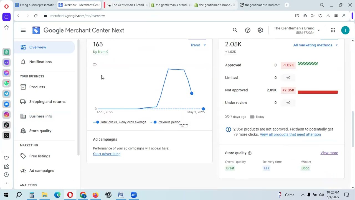Click the View more store quality link
Image resolution: width=355 pixels, height=200 pixels.
click(x=329, y=153)
